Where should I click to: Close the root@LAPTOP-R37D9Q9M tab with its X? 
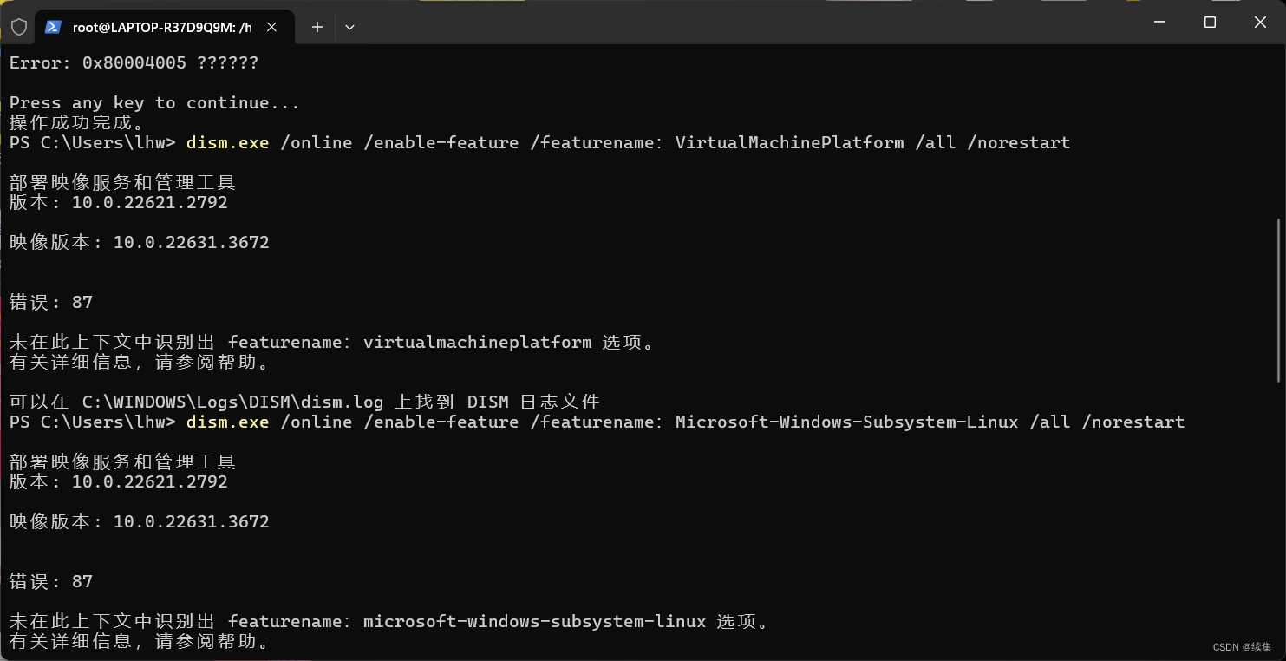click(271, 27)
